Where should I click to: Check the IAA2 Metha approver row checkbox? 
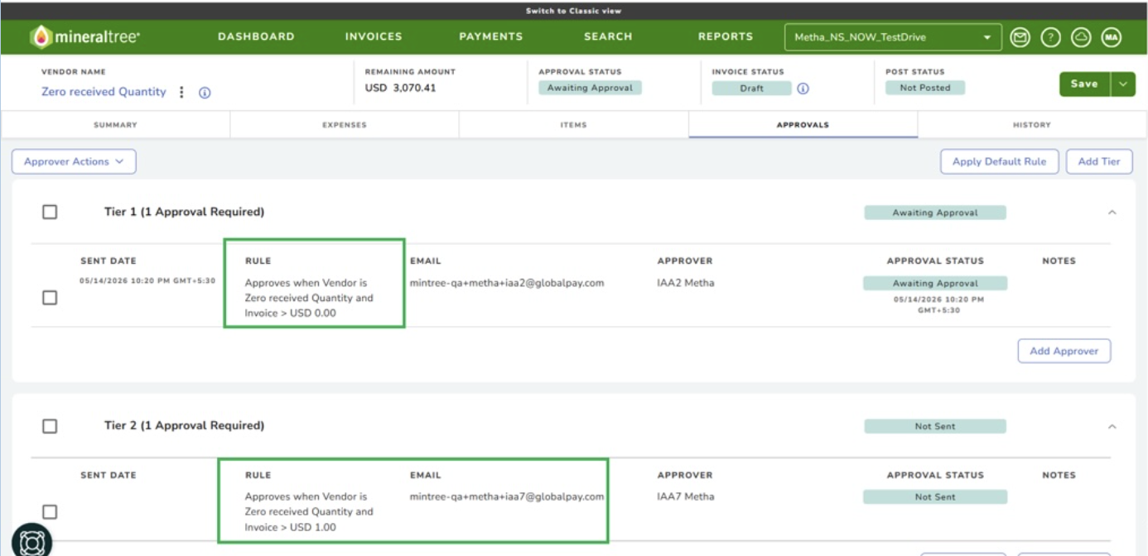(x=50, y=297)
